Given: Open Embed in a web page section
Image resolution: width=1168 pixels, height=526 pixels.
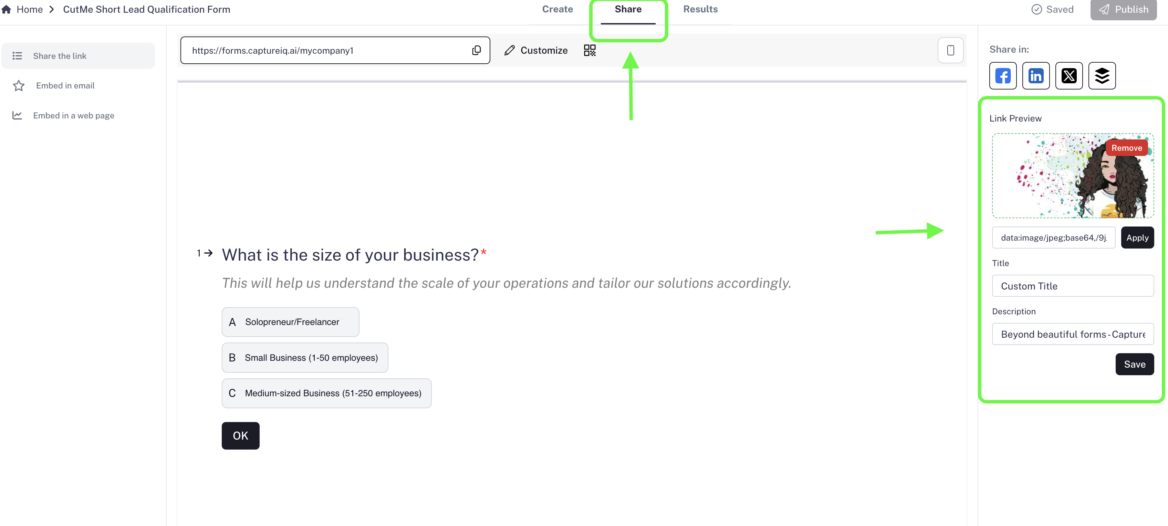Looking at the screenshot, I should tap(73, 116).
